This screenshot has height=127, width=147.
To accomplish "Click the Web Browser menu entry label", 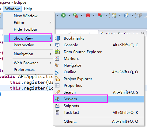I will [26, 63].
